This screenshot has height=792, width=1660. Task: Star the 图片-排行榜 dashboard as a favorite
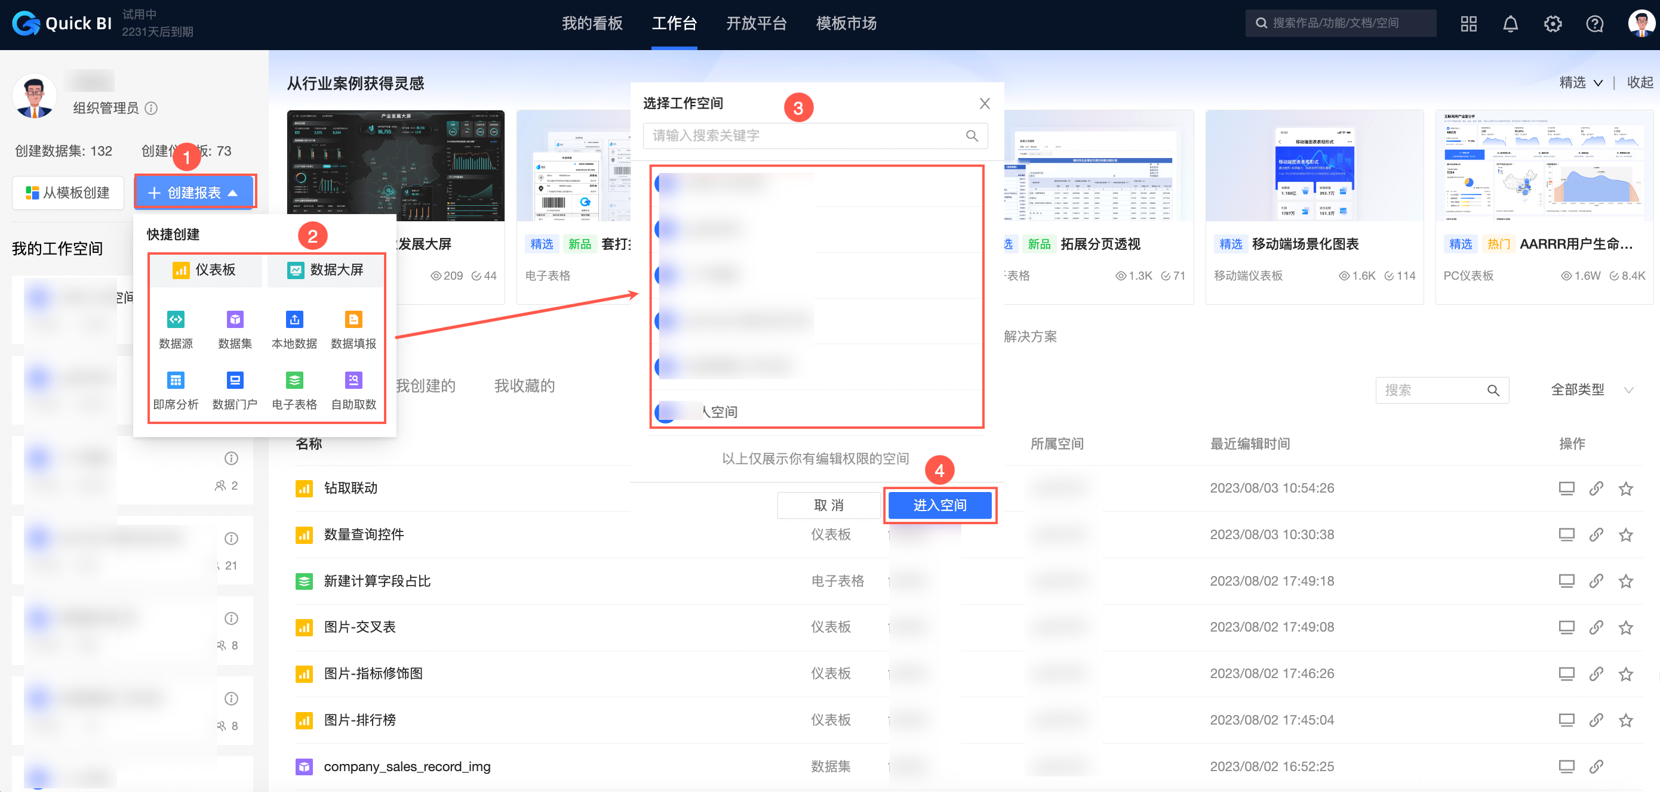pos(1627,719)
